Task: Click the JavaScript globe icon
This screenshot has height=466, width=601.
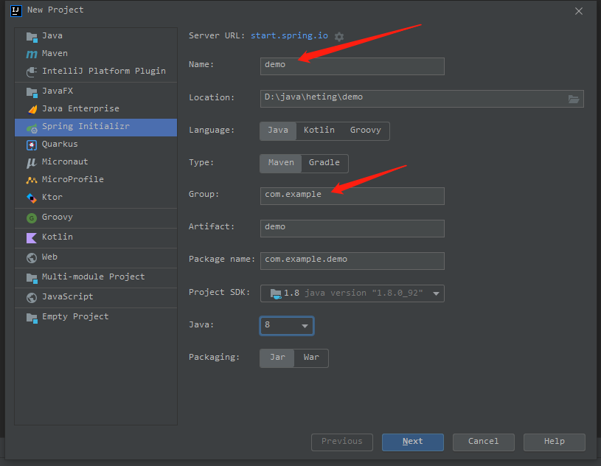Action: [32, 298]
